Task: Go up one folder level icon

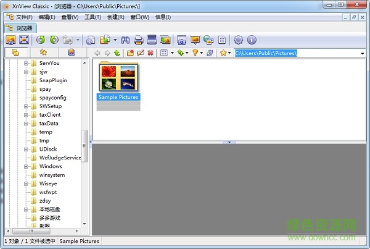Action: [x=117, y=53]
